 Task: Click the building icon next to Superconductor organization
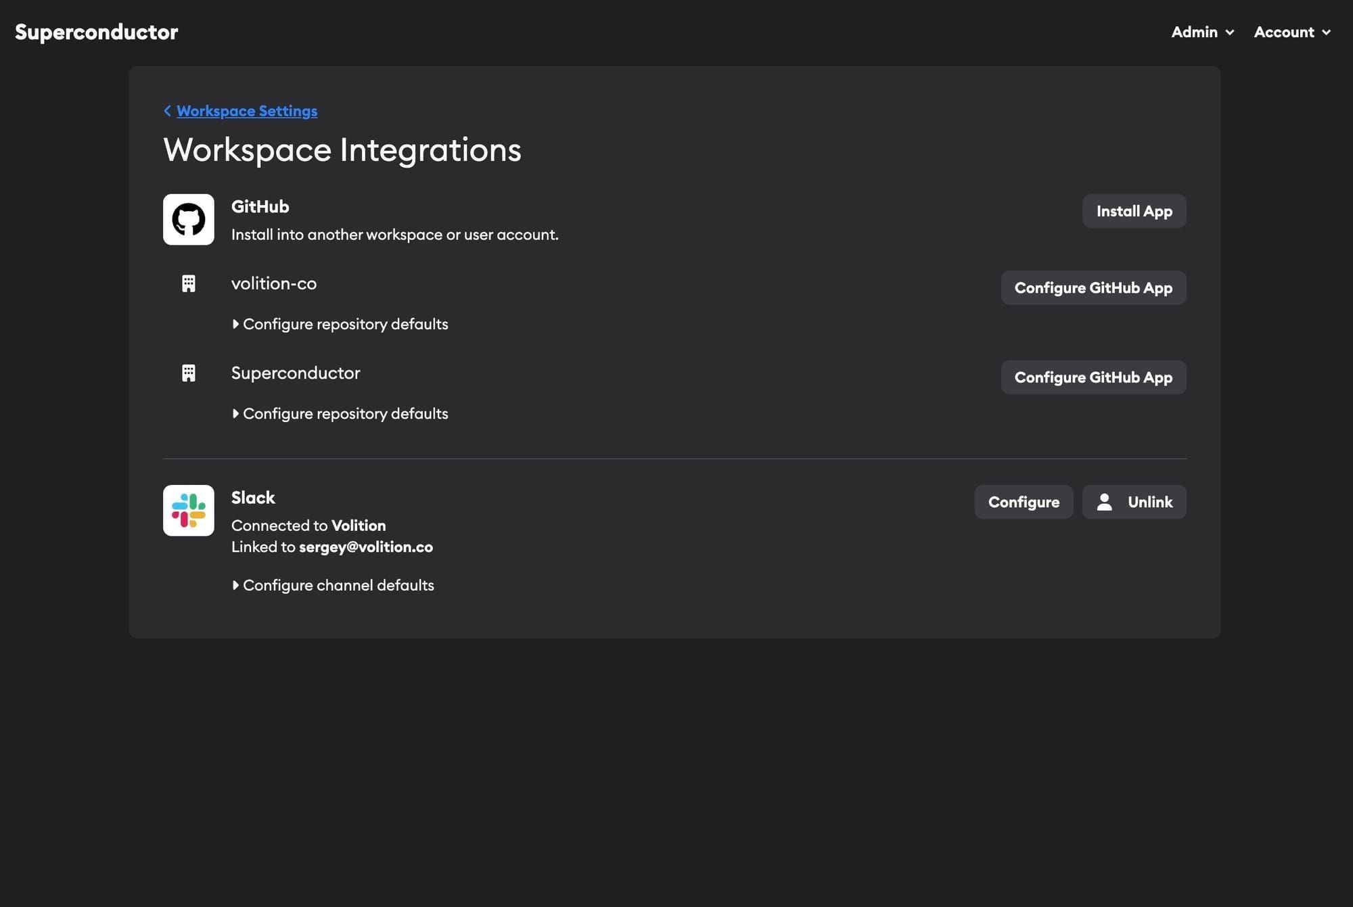tap(188, 373)
